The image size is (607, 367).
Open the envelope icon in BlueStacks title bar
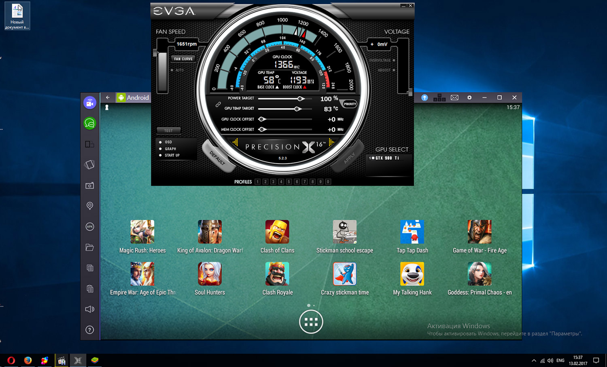tap(454, 97)
